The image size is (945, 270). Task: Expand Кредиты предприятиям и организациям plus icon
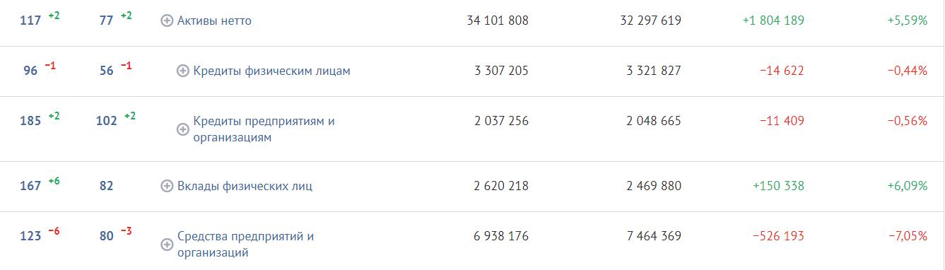182,129
